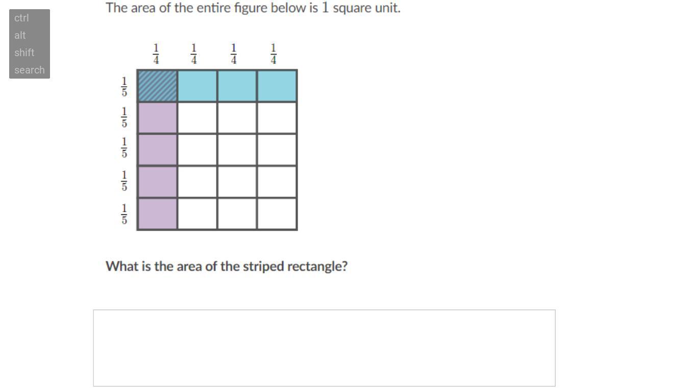The image size is (697, 392).
Task: Click the first 1/4 label above the grid
Action: tap(156, 54)
